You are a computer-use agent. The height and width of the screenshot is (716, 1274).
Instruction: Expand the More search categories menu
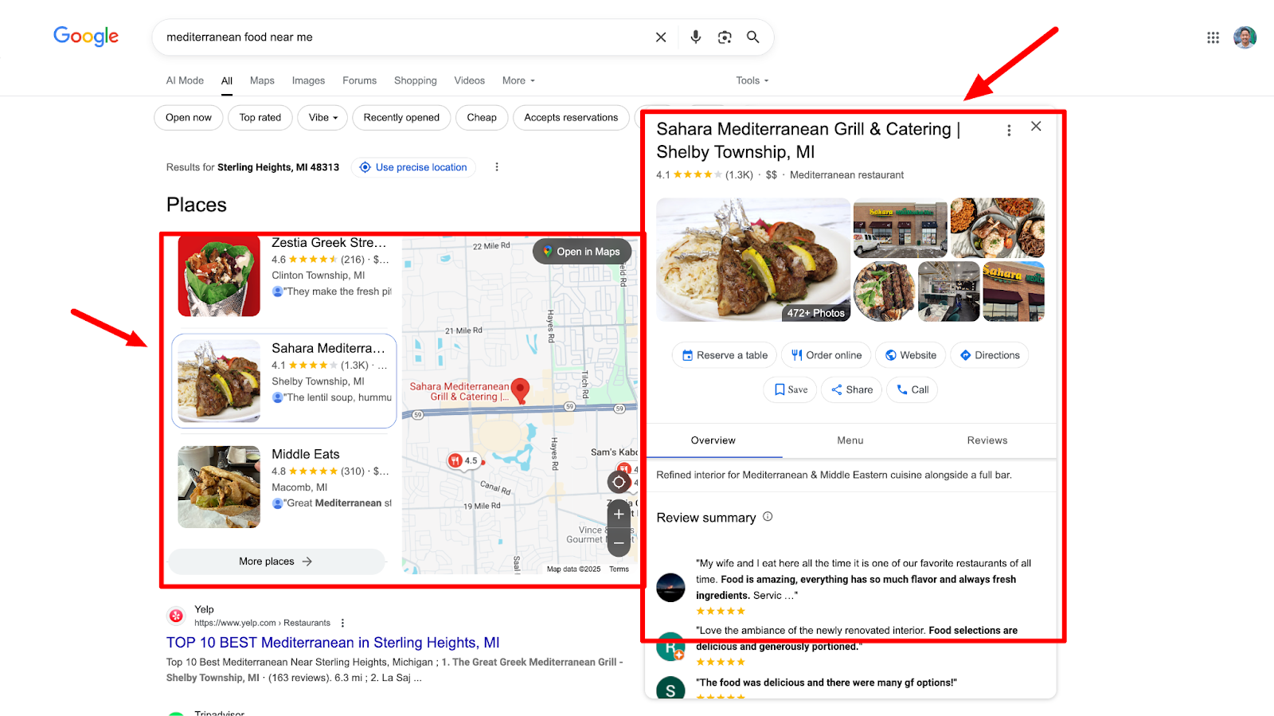(519, 80)
